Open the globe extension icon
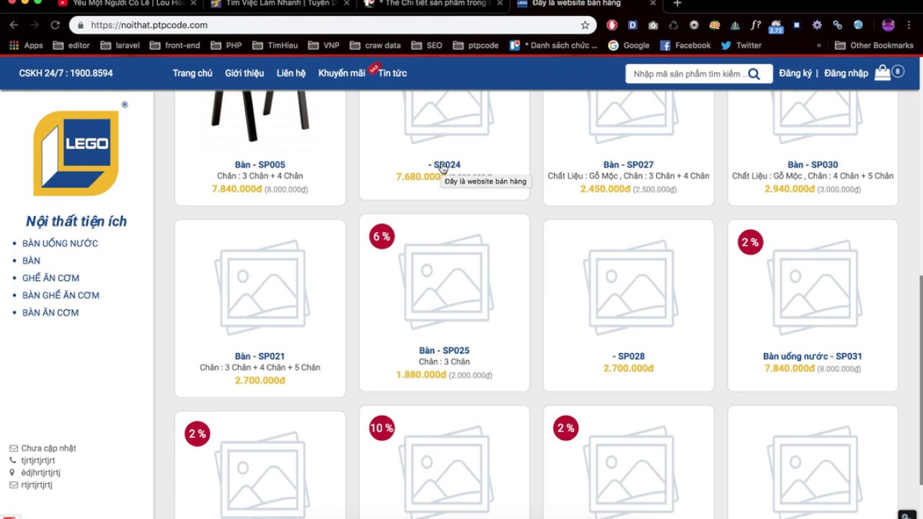The width and height of the screenshot is (923, 519). (x=858, y=25)
